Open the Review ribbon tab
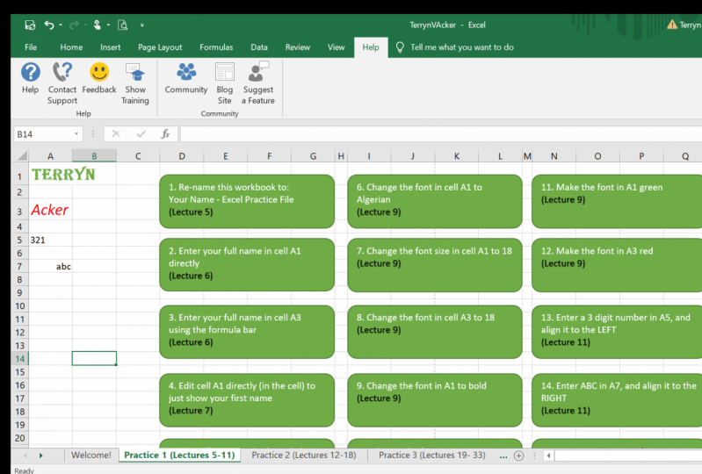 tap(298, 47)
